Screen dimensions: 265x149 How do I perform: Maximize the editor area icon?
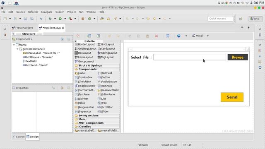[x=248, y=27]
